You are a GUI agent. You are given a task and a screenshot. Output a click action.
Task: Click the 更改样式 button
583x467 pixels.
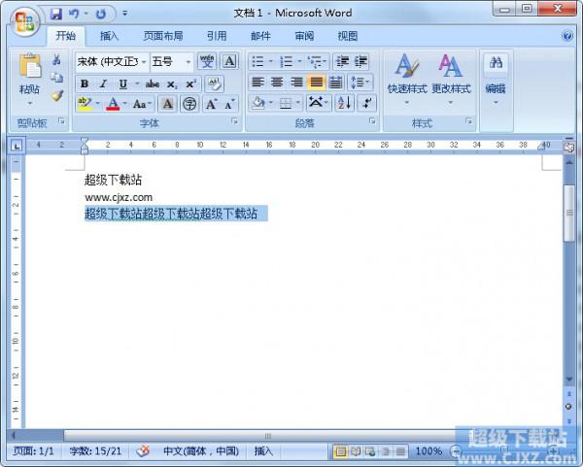(x=451, y=80)
